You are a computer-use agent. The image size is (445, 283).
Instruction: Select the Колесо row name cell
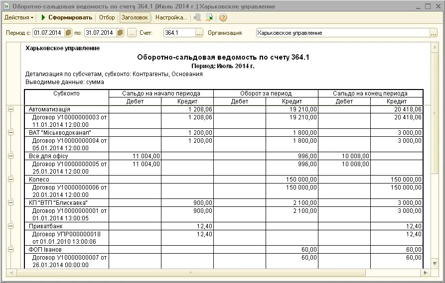coord(67,180)
